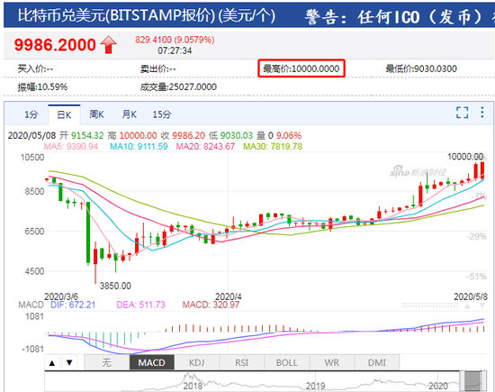Click the 2020/05/08 date in chart header
This screenshot has height=392, width=495.
click(31, 135)
